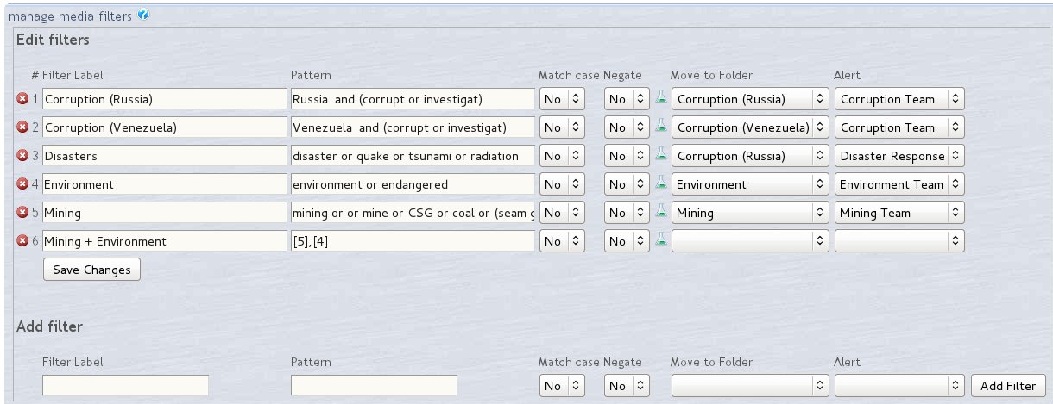Screen dimensions: 1053x404
Task: Test the Corruption (Russia) filter flask icon
Action: (661, 99)
